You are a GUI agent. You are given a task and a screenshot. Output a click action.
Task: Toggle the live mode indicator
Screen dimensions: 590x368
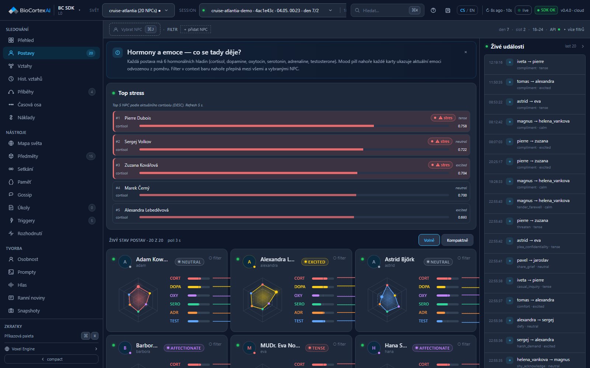[523, 10]
